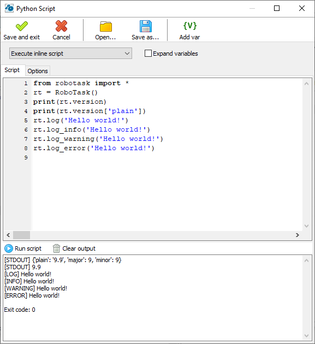315x344 pixels.
Task: Close the Python Script window
Action: 302,8
